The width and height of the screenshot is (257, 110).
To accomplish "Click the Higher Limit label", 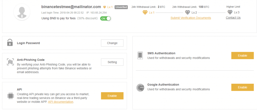I will pos(233,7).
